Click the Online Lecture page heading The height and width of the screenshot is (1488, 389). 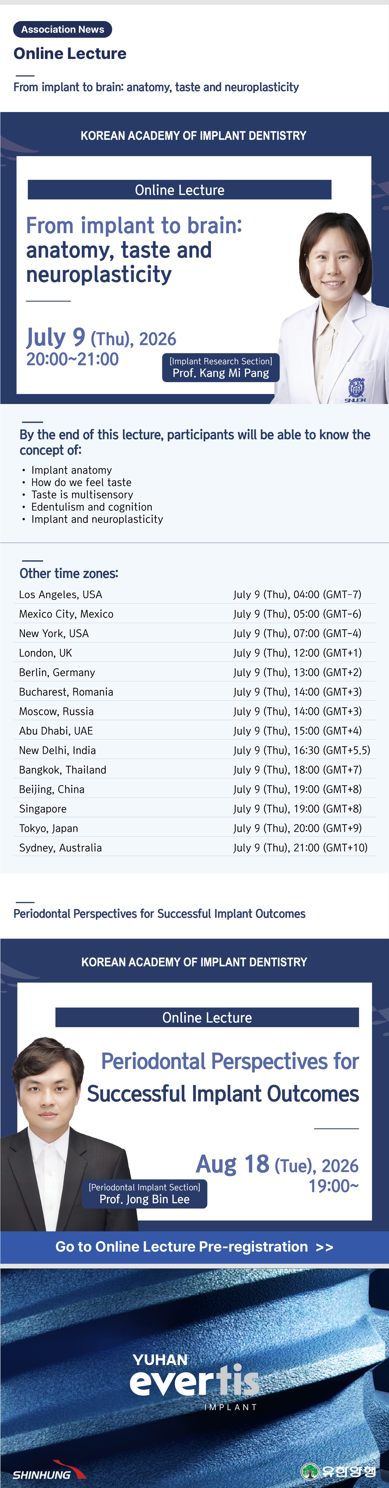click(x=70, y=54)
